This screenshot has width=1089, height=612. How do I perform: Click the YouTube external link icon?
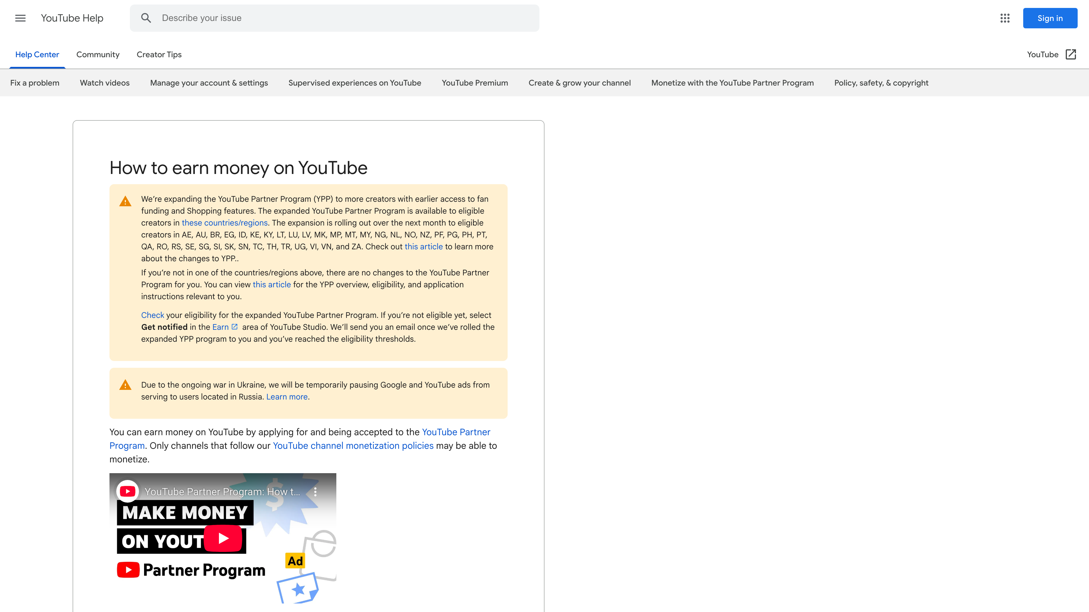pos(1070,54)
